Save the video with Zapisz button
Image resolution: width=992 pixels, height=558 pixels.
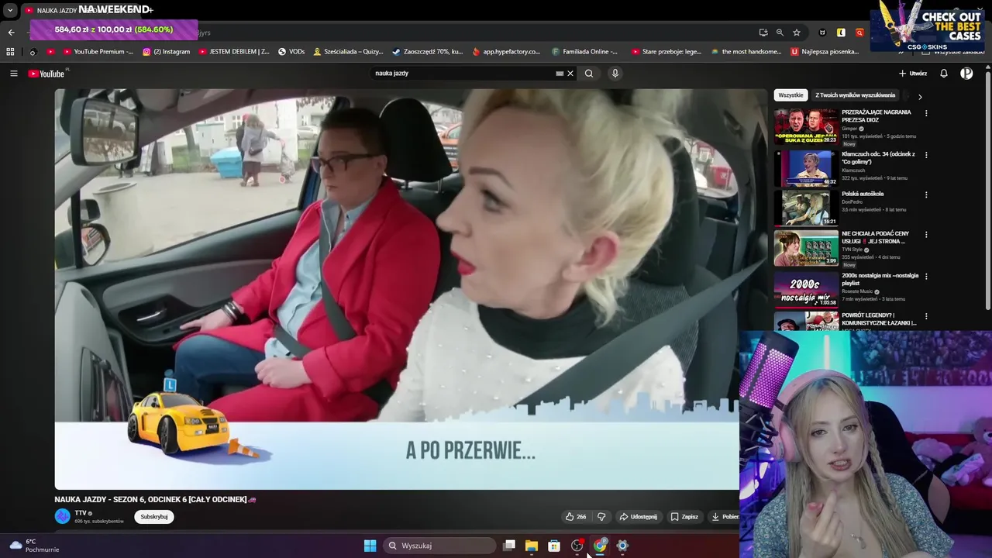coord(684,517)
